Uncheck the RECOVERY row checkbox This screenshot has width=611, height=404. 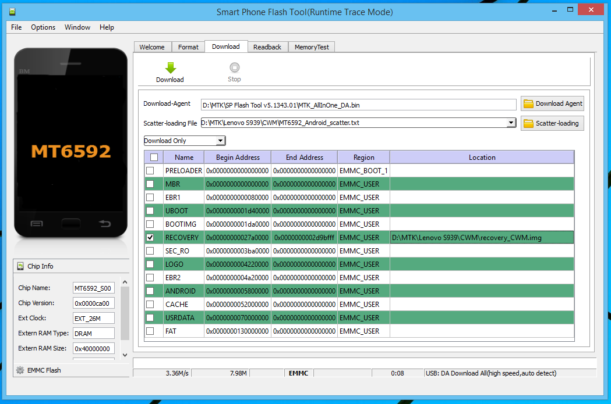point(150,238)
